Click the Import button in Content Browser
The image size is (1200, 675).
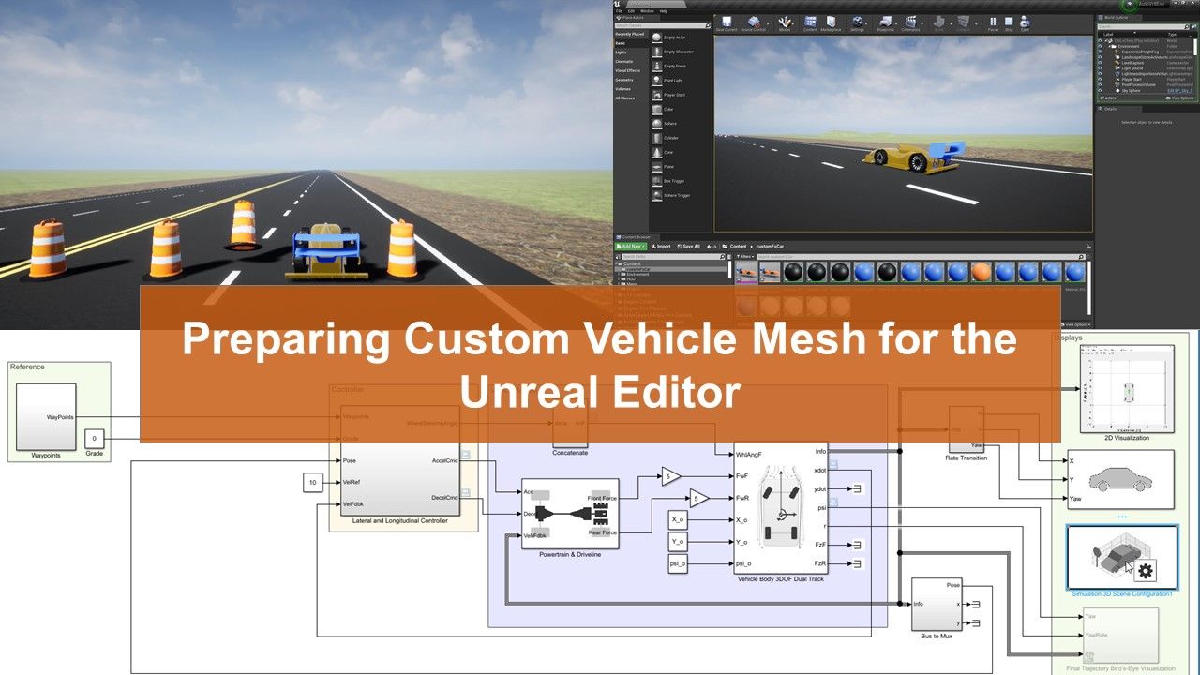pyautogui.click(x=663, y=247)
